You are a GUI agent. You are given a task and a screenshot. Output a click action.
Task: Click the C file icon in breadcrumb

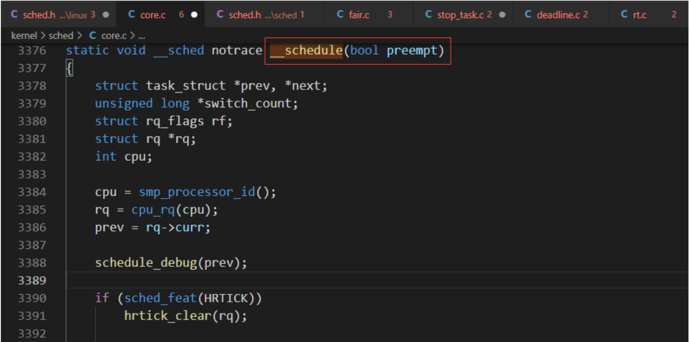pyautogui.click(x=93, y=35)
